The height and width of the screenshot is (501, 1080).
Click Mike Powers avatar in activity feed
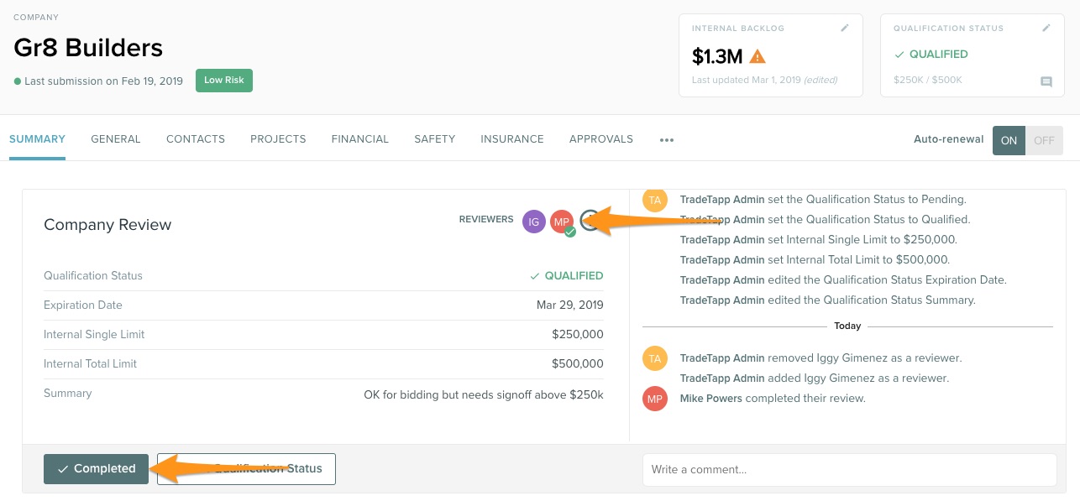655,399
